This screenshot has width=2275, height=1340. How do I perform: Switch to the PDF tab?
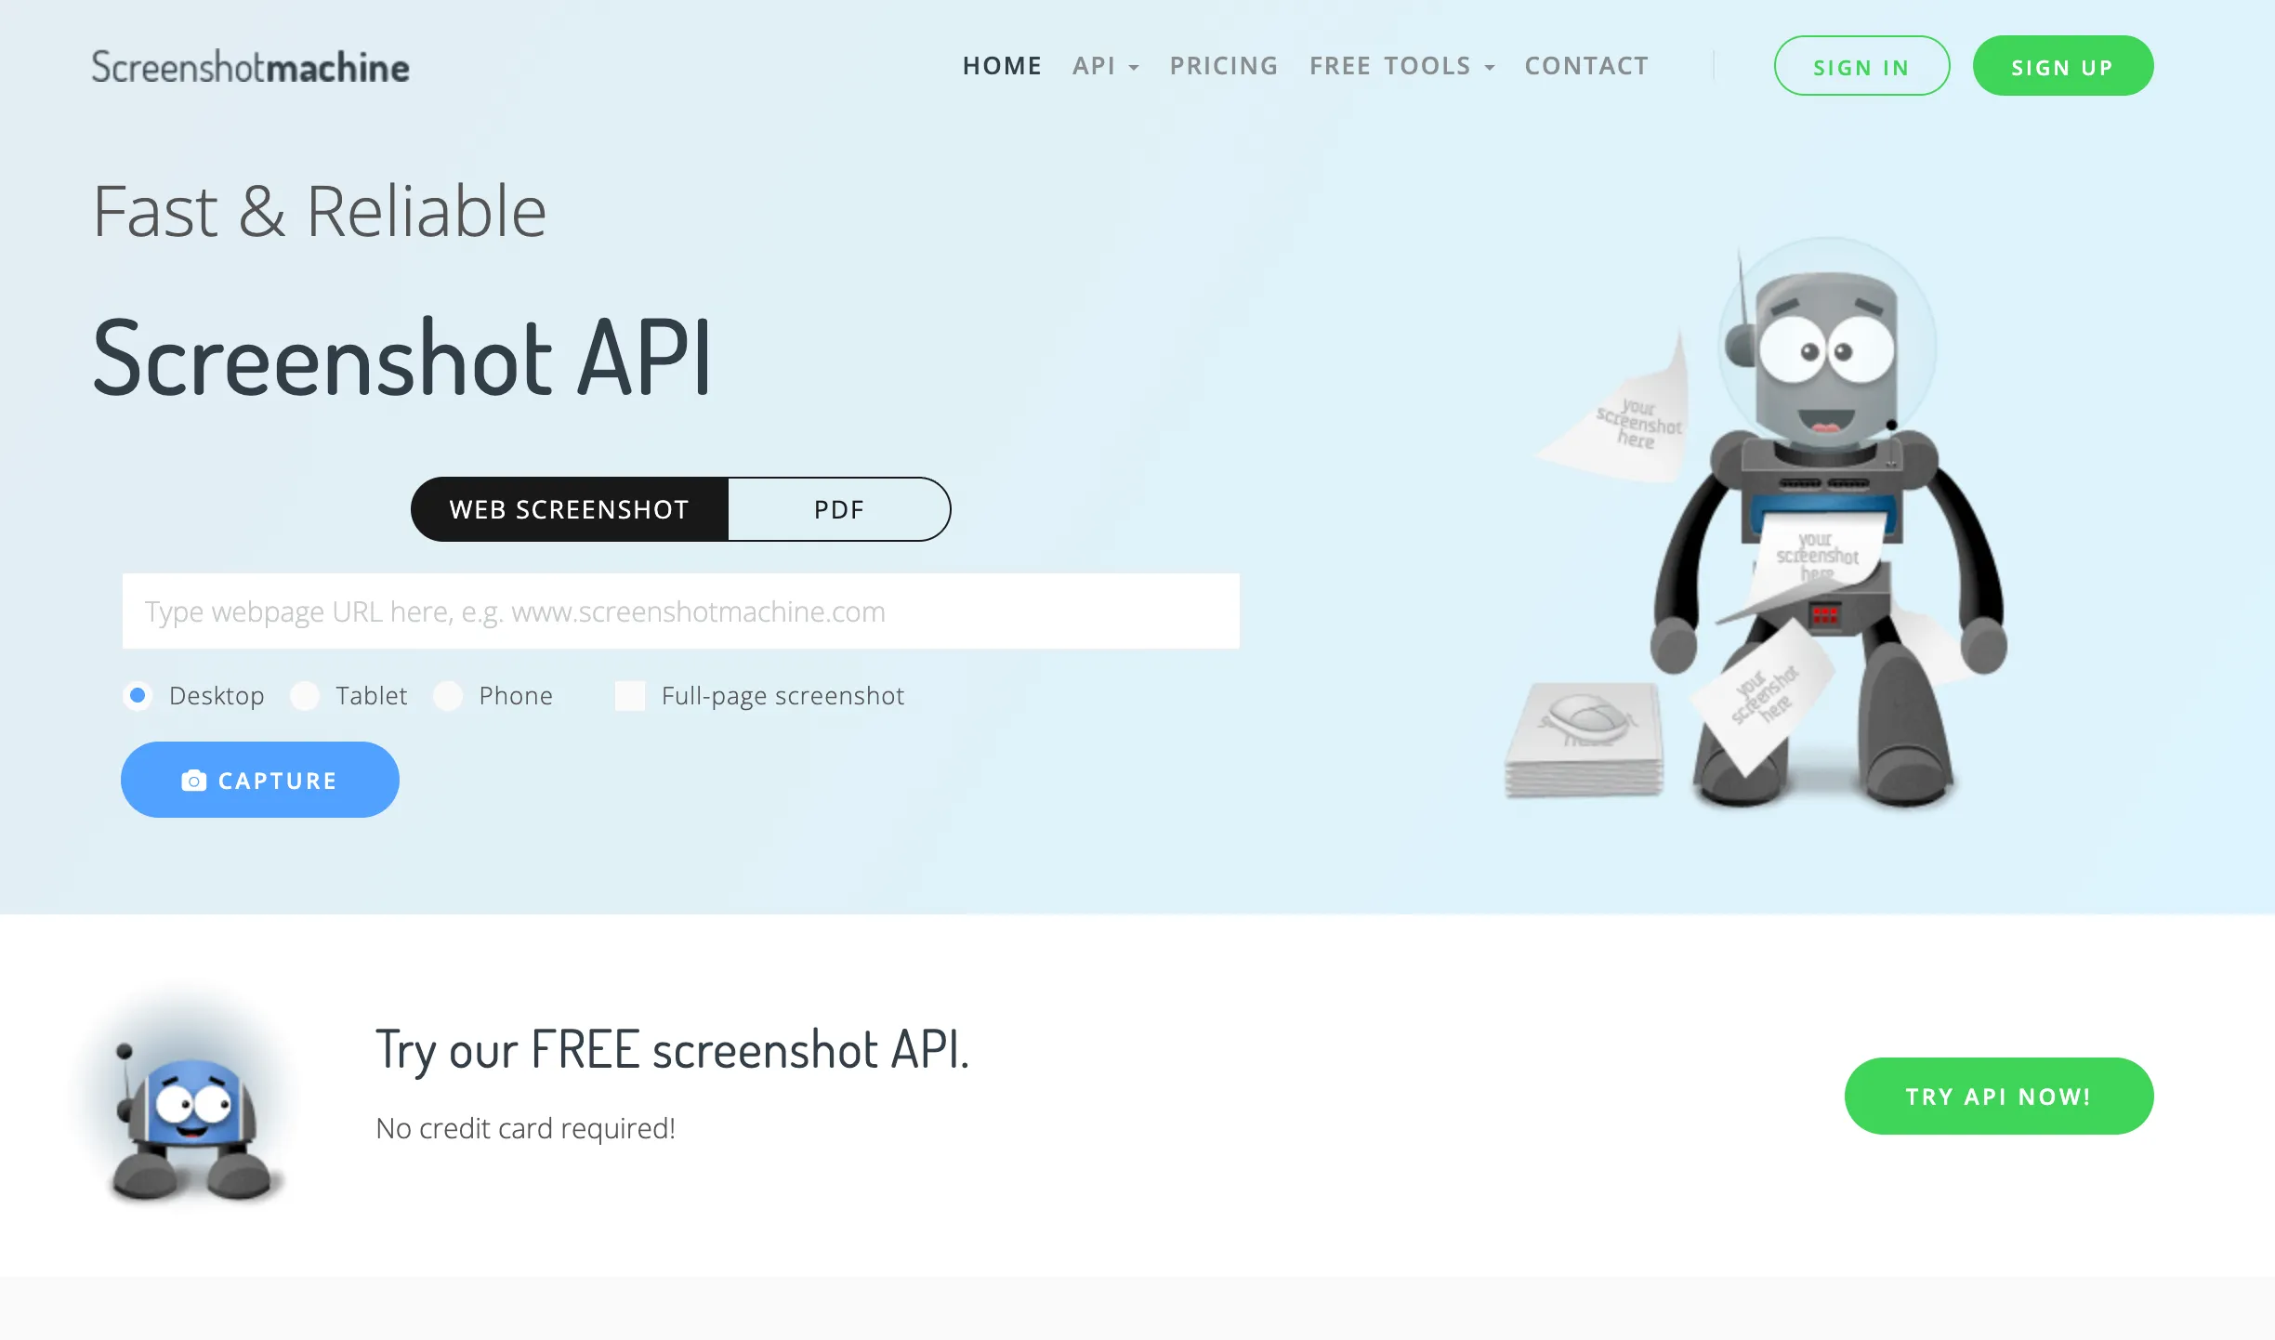837,508
